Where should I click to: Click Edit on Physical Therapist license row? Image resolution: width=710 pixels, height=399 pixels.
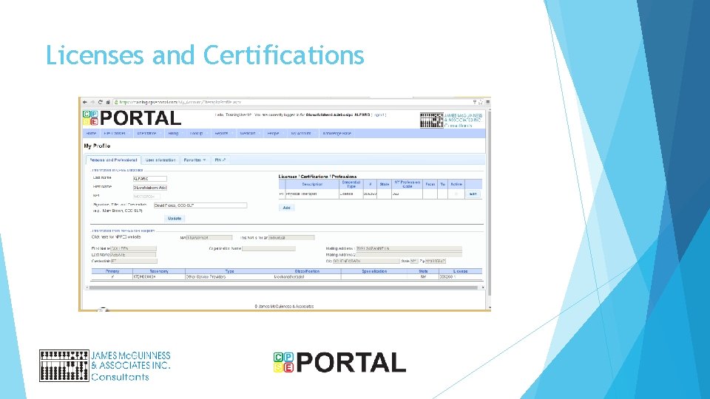473,194
